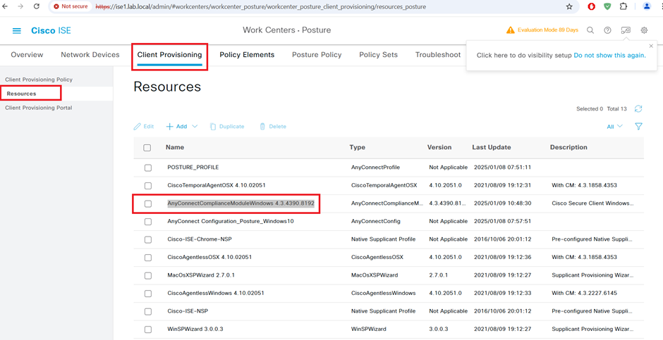
Task: Click the search magnifier icon in header
Action: (590, 30)
